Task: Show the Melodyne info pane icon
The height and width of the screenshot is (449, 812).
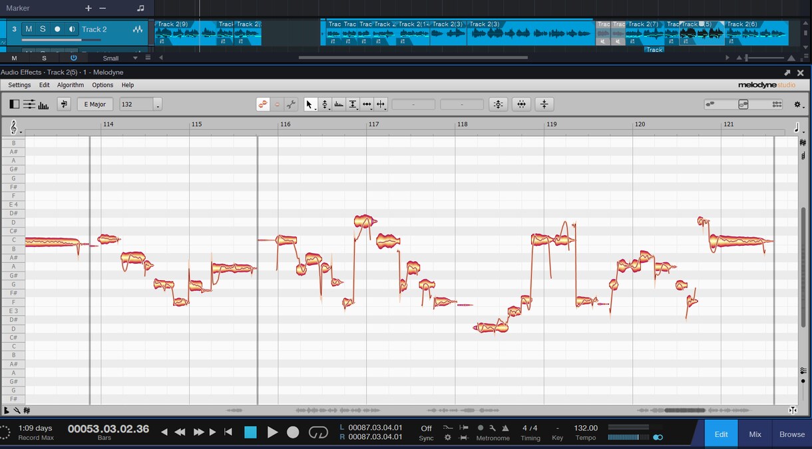Action: 15,104
